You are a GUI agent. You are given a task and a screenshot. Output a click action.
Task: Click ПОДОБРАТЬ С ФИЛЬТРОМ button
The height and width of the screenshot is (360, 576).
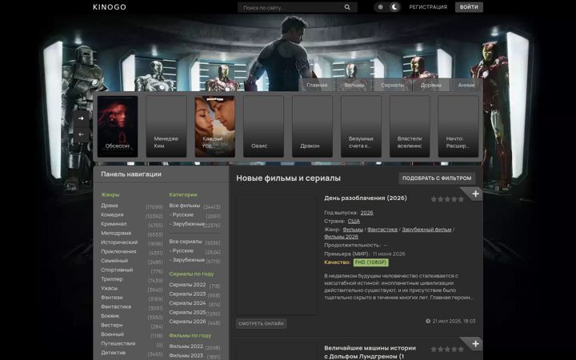click(x=437, y=178)
